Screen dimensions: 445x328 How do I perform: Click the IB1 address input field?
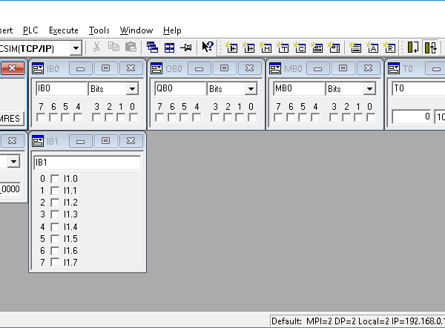click(87, 163)
